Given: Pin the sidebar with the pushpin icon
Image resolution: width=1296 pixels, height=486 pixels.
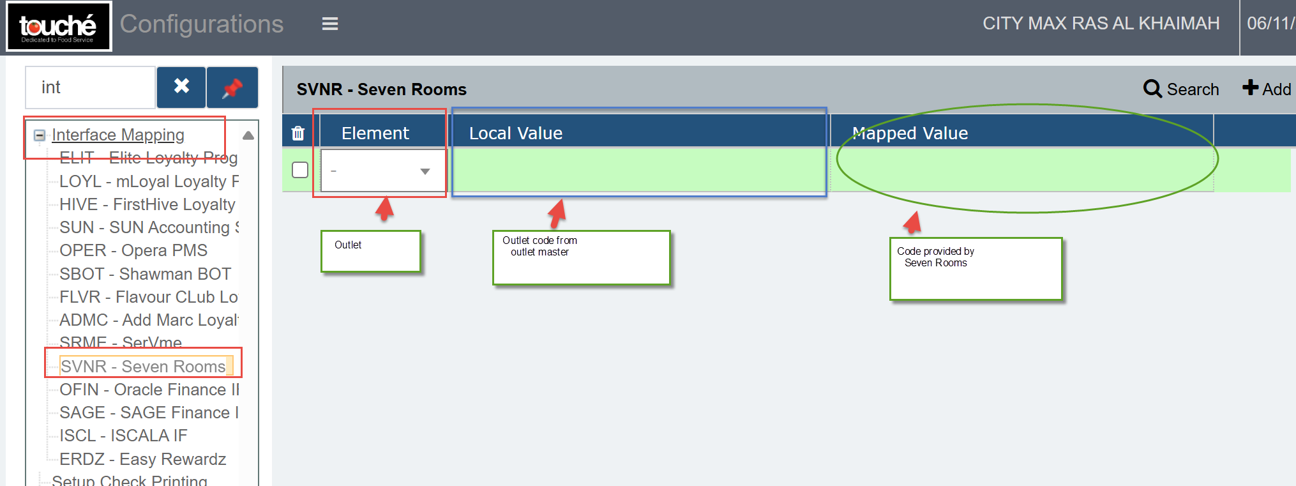Looking at the screenshot, I should (x=232, y=87).
